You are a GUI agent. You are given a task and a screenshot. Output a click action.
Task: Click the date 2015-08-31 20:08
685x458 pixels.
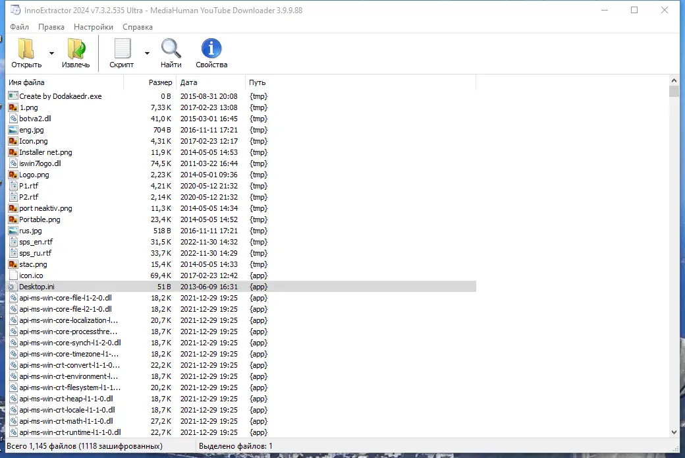209,96
